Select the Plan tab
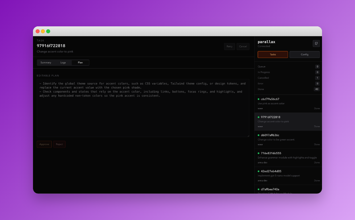Viewport: 355px width, 220px height. click(x=80, y=63)
